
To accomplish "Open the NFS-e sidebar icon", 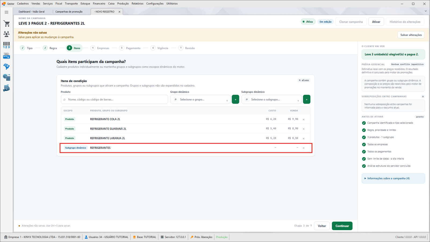I will coord(7,56).
